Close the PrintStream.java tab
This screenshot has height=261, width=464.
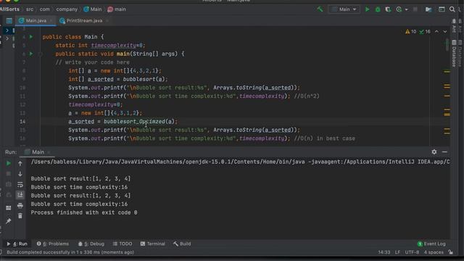click(x=107, y=21)
